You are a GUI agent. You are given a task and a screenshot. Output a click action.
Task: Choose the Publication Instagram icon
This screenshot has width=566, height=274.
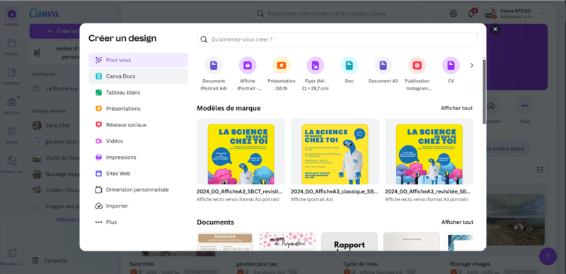pos(417,66)
